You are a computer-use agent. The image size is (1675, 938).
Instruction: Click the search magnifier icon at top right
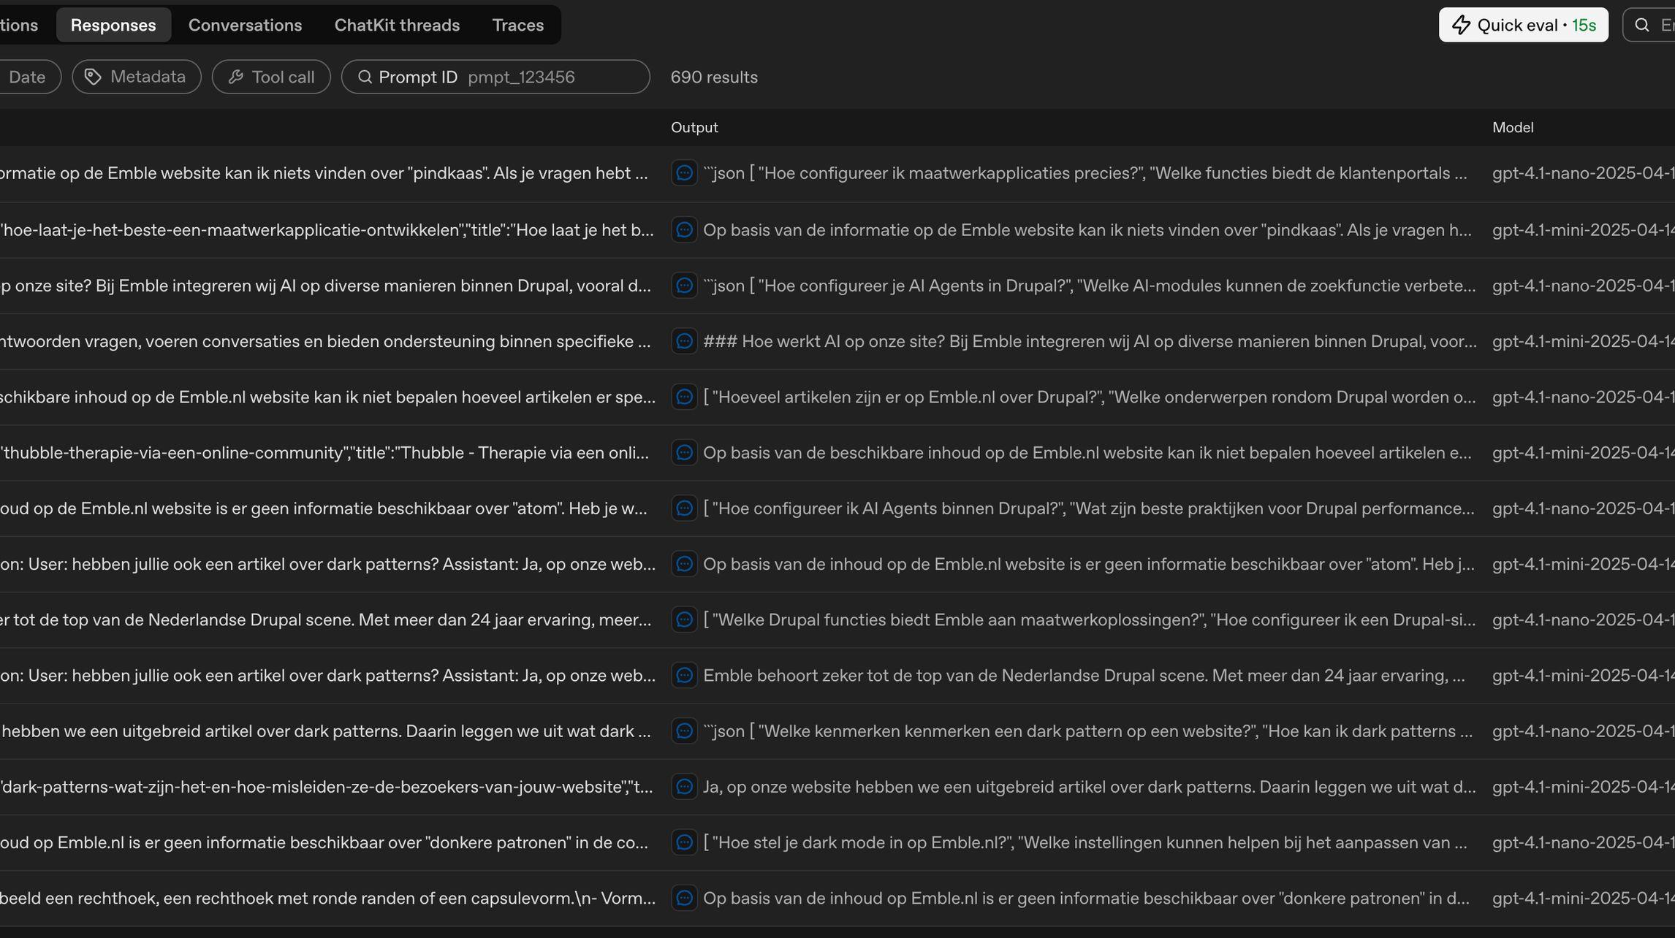(x=1642, y=26)
